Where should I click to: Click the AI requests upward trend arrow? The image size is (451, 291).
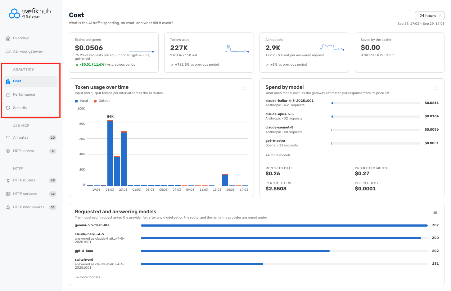tap(267, 65)
